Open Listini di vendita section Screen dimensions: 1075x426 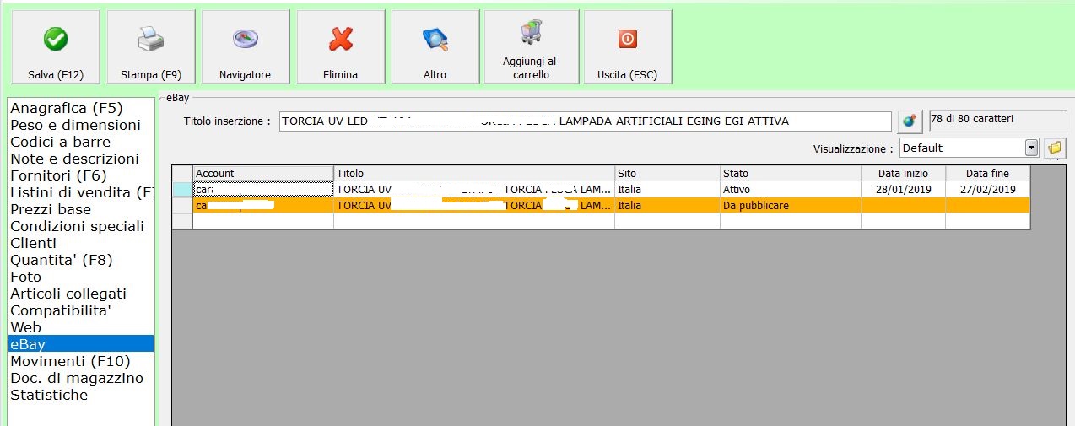coord(81,192)
